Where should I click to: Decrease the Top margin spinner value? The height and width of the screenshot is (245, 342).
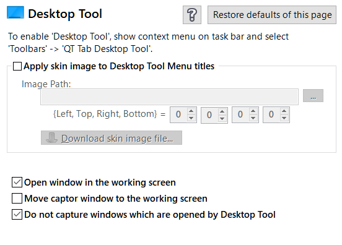(x=222, y=119)
